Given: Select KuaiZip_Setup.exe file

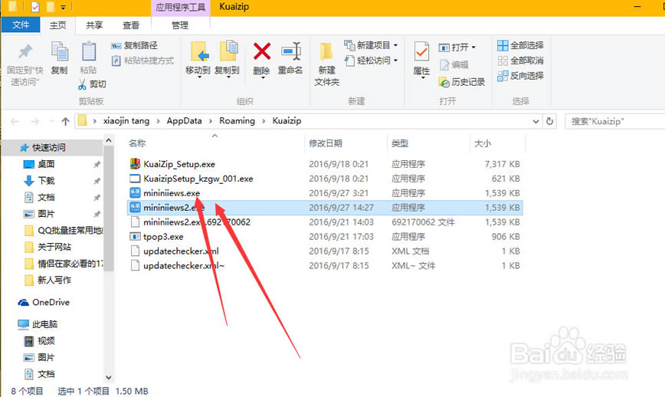Looking at the screenshot, I should click(x=179, y=164).
